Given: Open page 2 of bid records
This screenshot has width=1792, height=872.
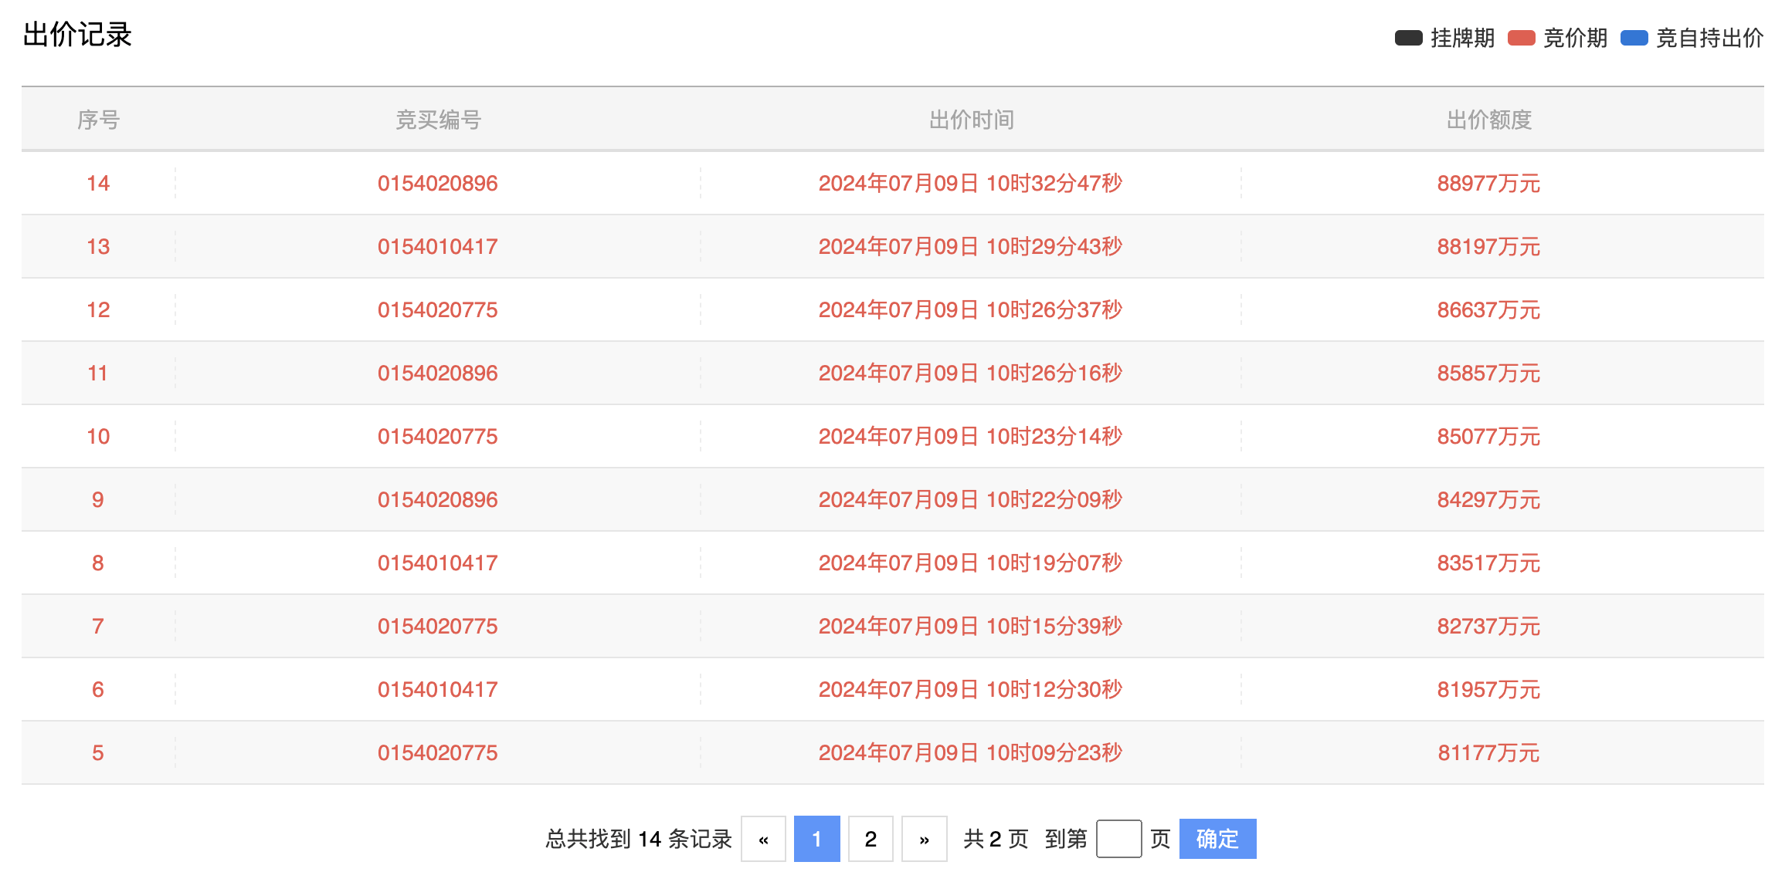Looking at the screenshot, I should click(871, 839).
